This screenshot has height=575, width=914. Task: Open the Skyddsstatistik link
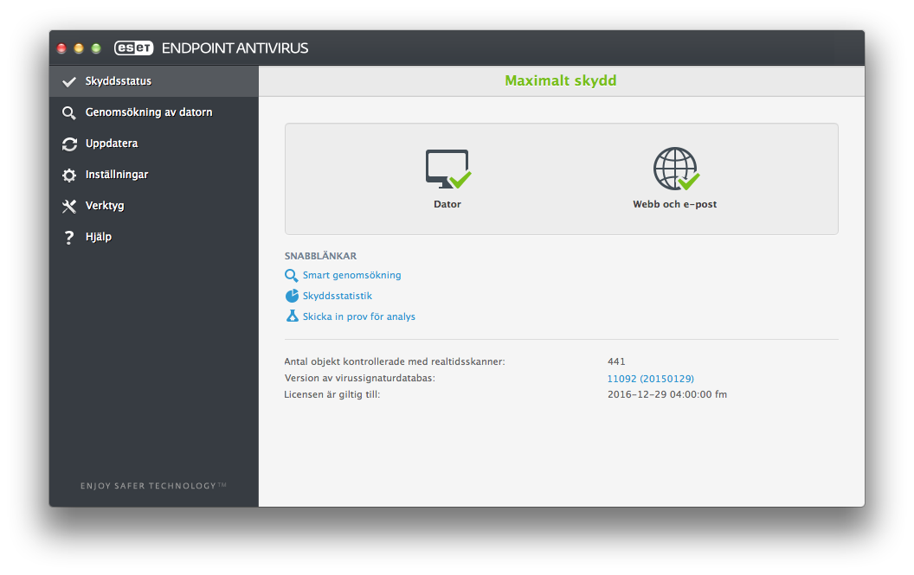pos(337,296)
